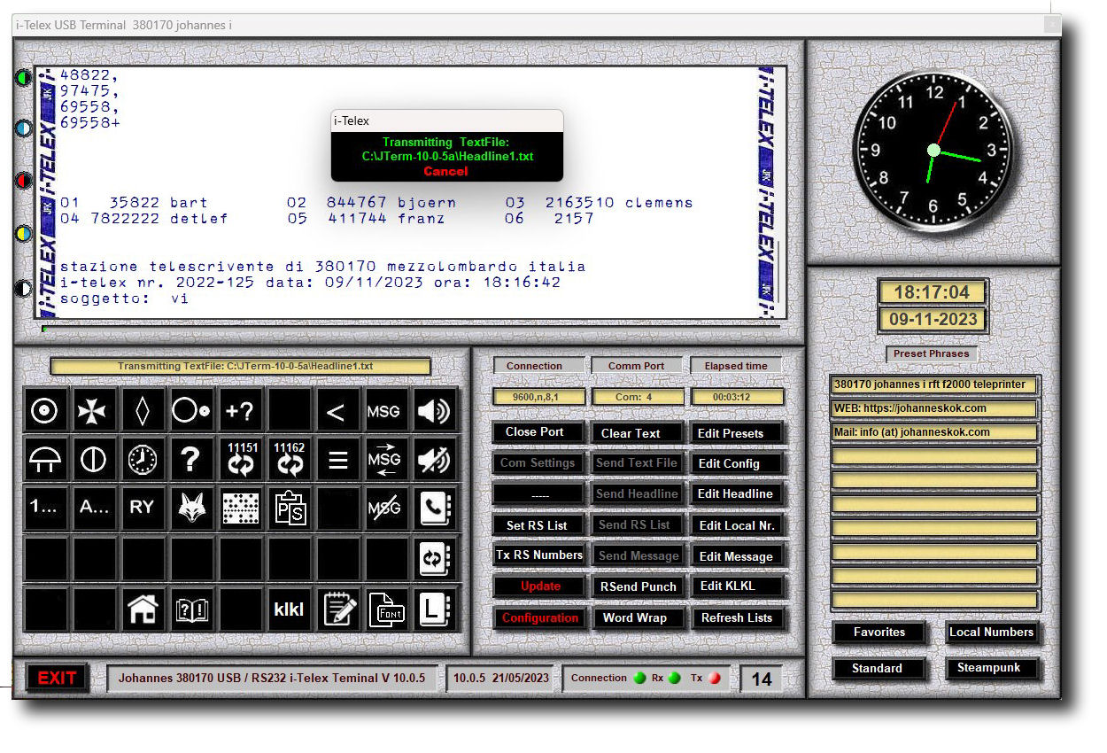This screenshot has height=753, width=1107.
Task: Click the question mark icon
Action: pyautogui.click(x=191, y=459)
